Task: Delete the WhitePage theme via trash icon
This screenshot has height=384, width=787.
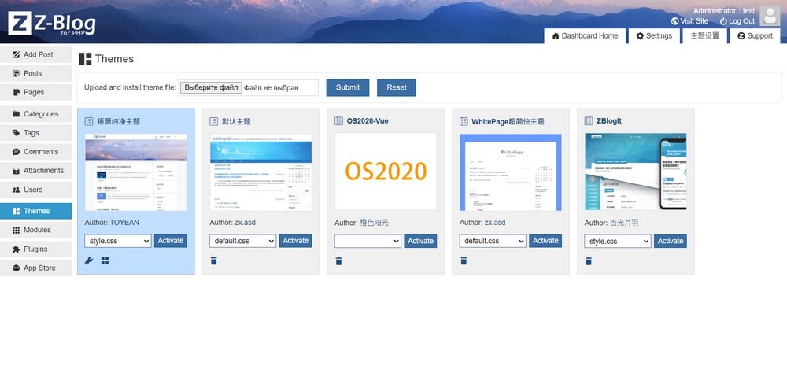Action: tap(464, 261)
